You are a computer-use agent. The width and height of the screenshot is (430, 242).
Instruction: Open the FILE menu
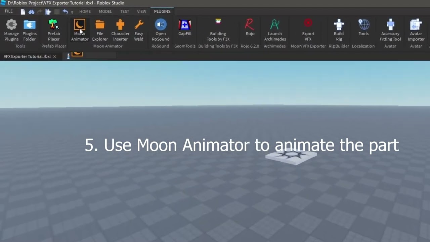point(8,11)
